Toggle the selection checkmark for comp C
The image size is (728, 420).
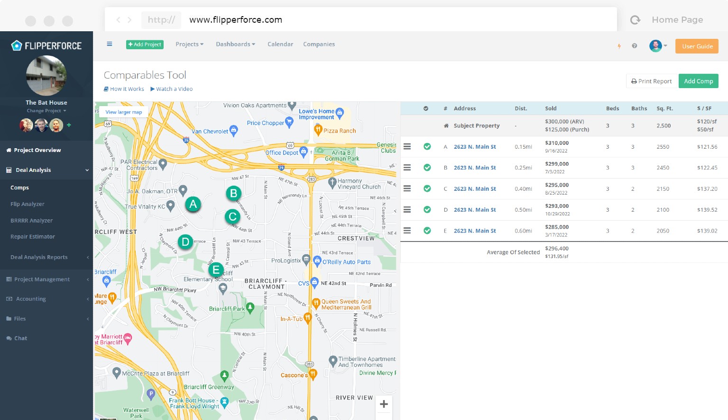point(427,188)
